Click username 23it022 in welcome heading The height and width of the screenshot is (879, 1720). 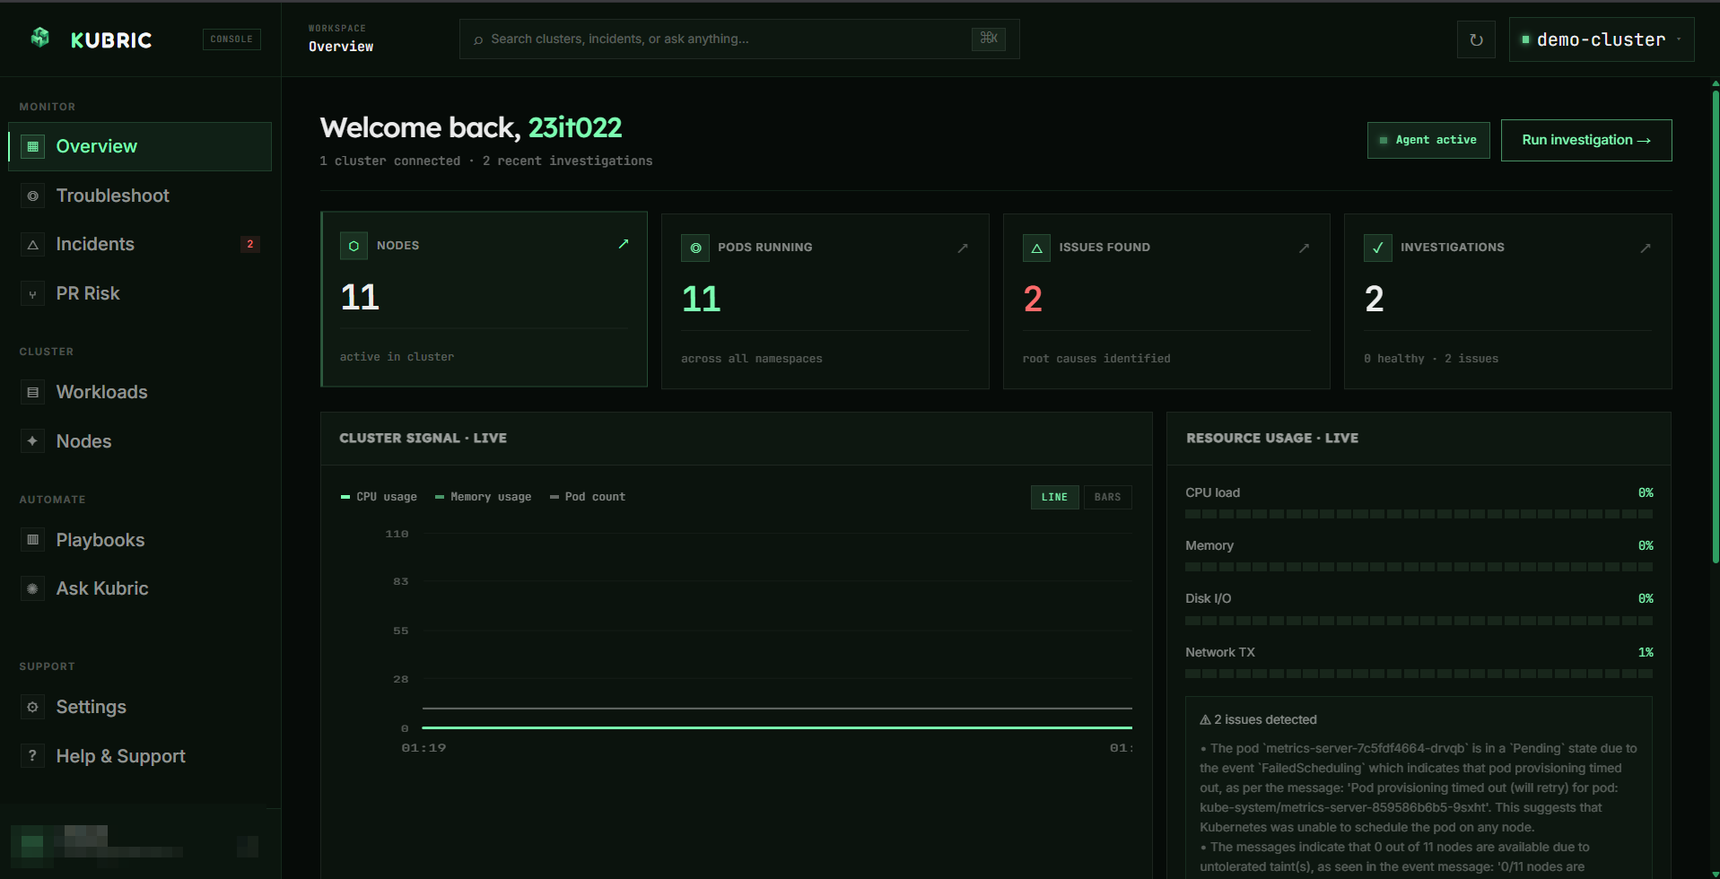click(575, 127)
